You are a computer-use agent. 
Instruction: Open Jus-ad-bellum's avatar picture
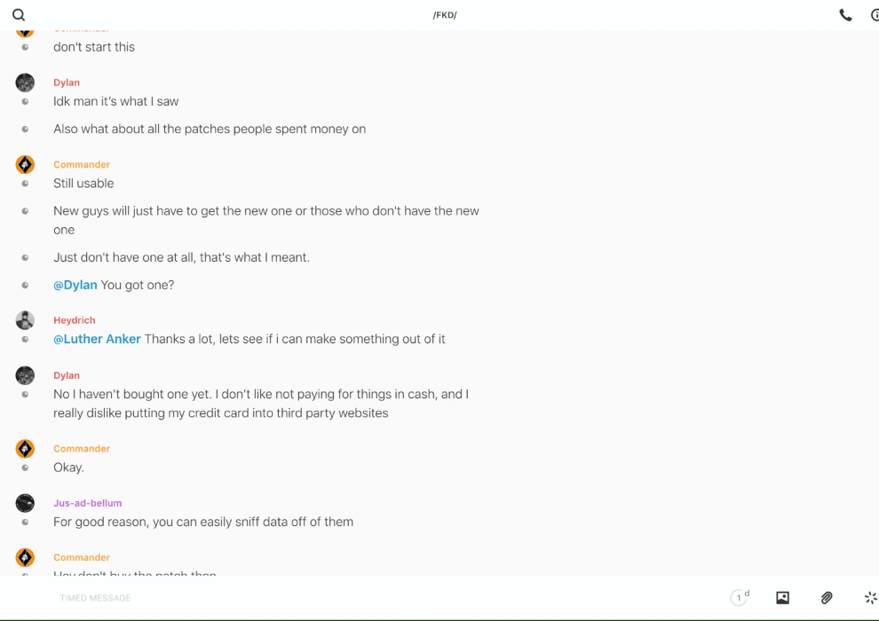tap(25, 503)
